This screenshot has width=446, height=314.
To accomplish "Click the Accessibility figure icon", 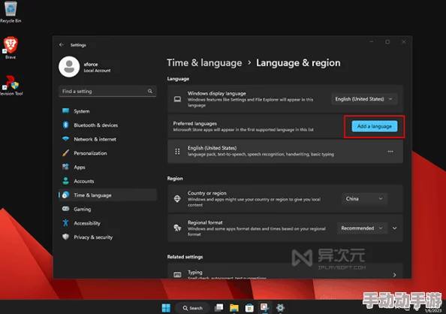I will point(66,223).
